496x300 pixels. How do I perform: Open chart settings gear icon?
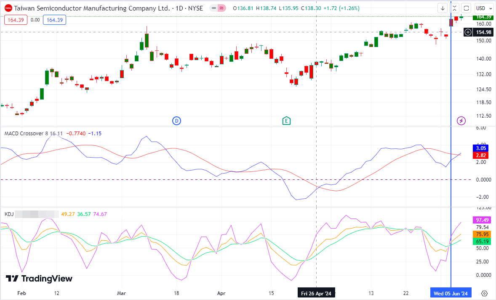point(484,294)
